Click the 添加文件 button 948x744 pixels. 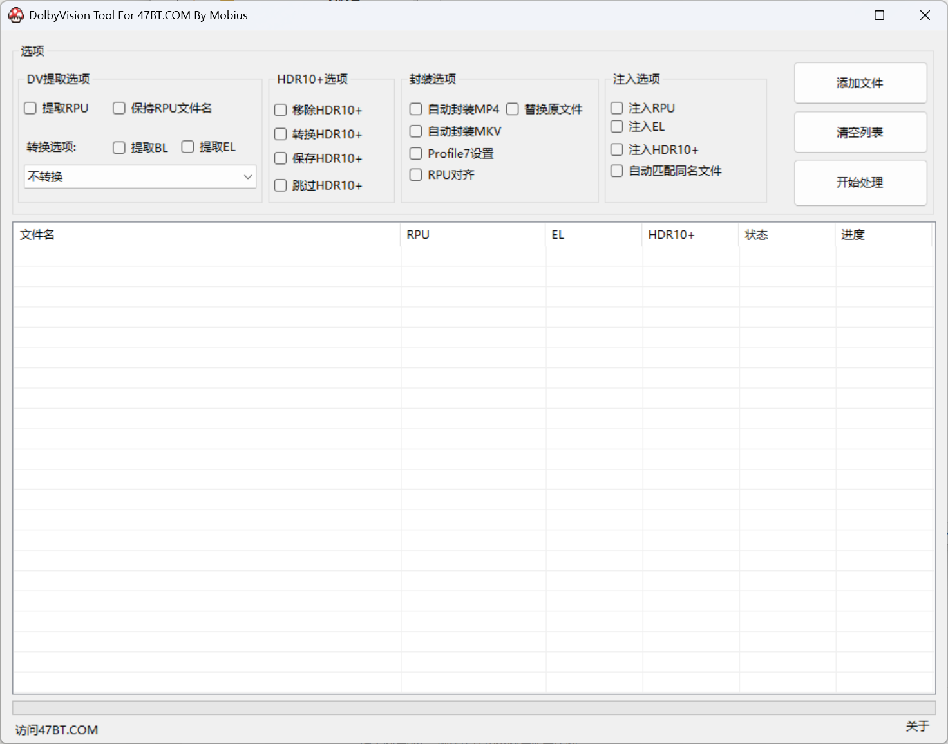[860, 83]
